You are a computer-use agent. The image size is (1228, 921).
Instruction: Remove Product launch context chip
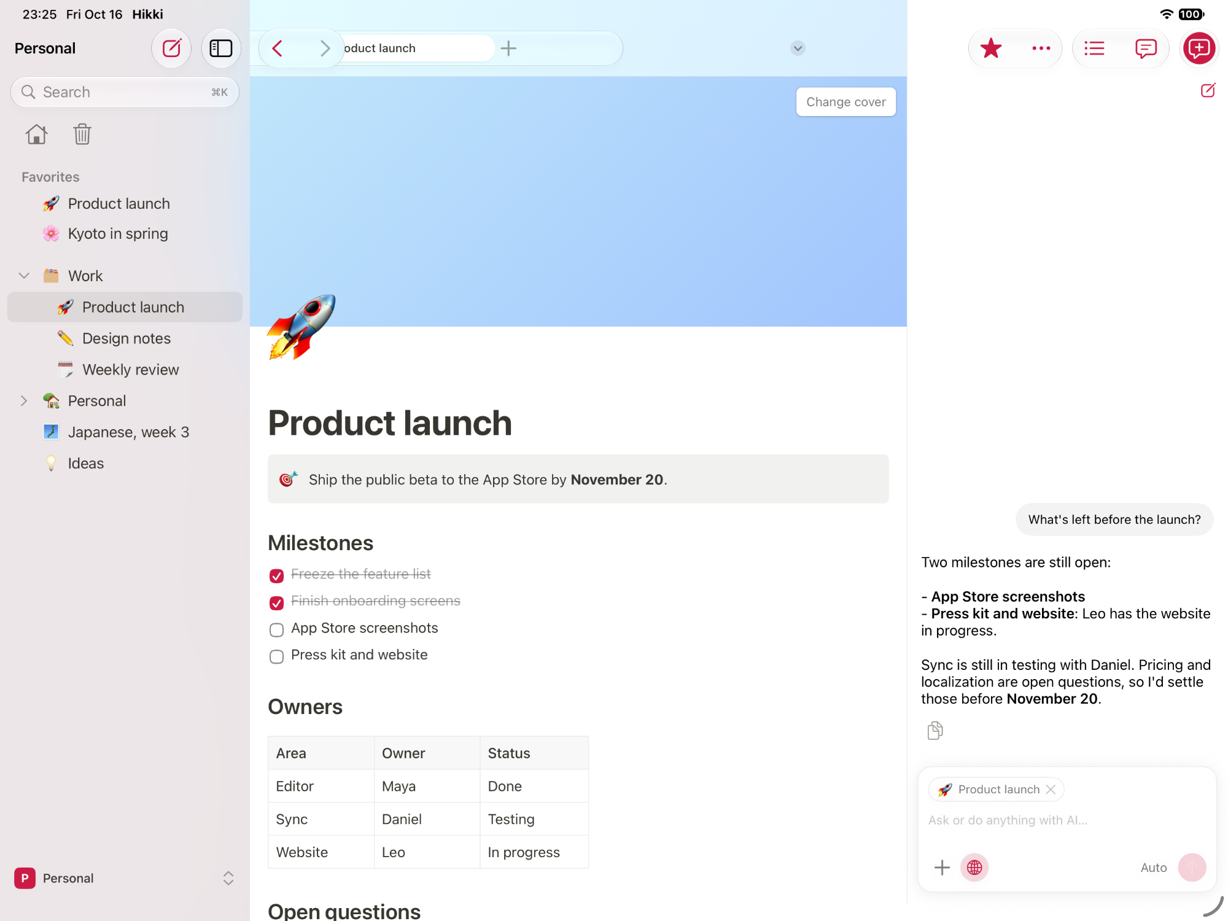tap(1051, 789)
